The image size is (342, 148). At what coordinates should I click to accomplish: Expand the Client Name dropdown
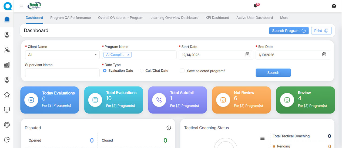(62, 55)
